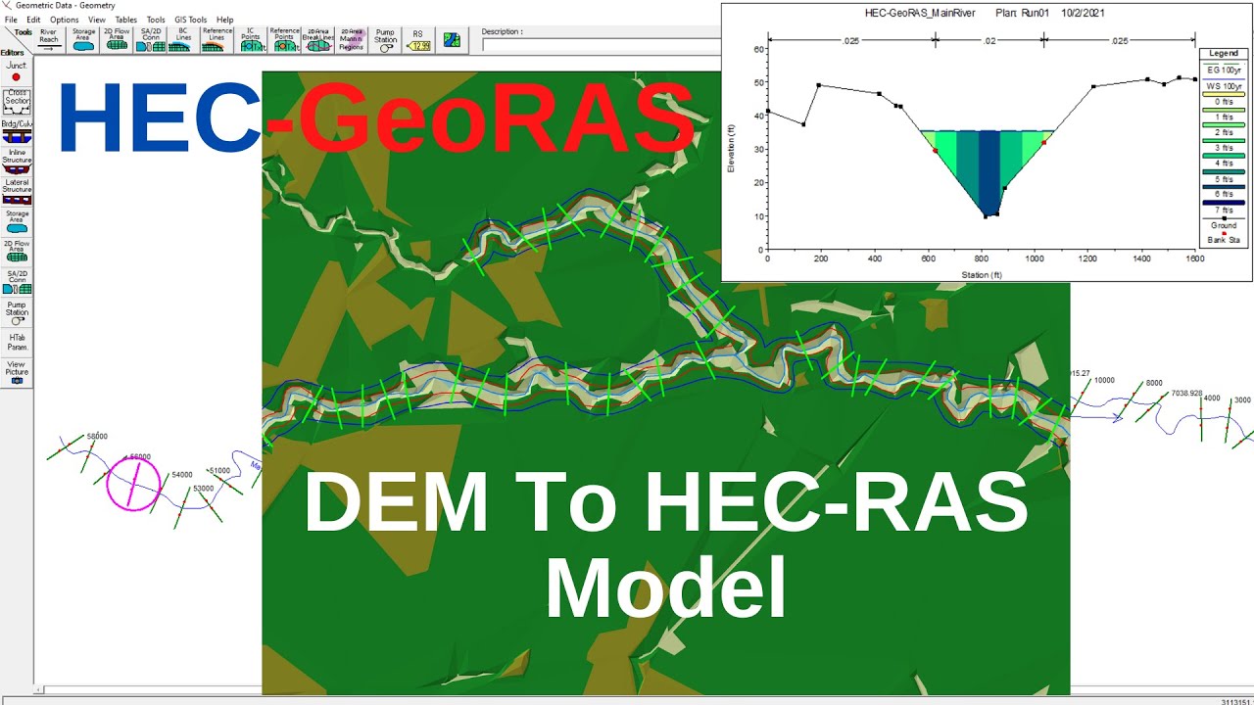Viewport: 1254px width, 705px height.
Task: Click the RS river station tag tool
Action: point(418,40)
